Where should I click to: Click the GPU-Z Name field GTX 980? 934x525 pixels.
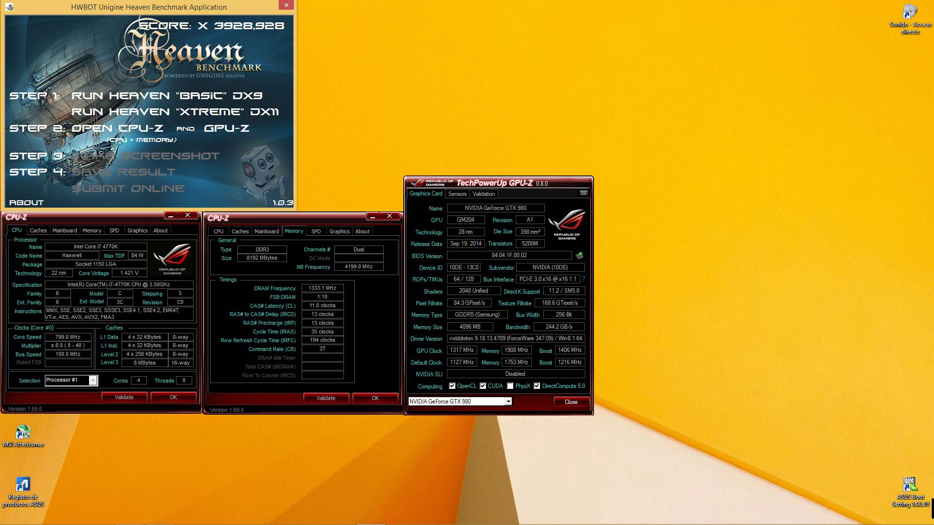tap(495, 208)
